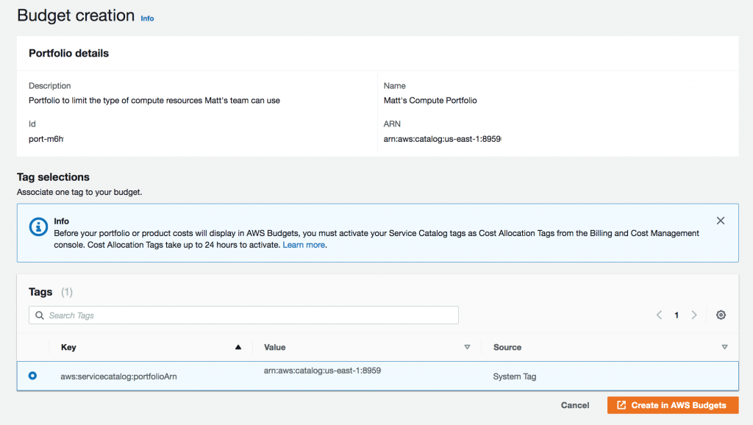
Task: Go to next page of tags
Action: (694, 315)
